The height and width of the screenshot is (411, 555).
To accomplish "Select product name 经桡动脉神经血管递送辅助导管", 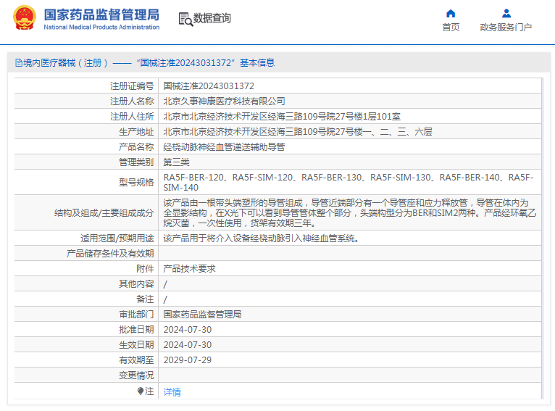I will (x=224, y=147).
